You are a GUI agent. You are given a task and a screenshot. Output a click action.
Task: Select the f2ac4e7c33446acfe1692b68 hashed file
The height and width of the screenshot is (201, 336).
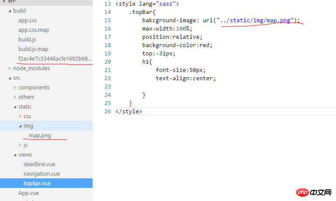coord(55,59)
